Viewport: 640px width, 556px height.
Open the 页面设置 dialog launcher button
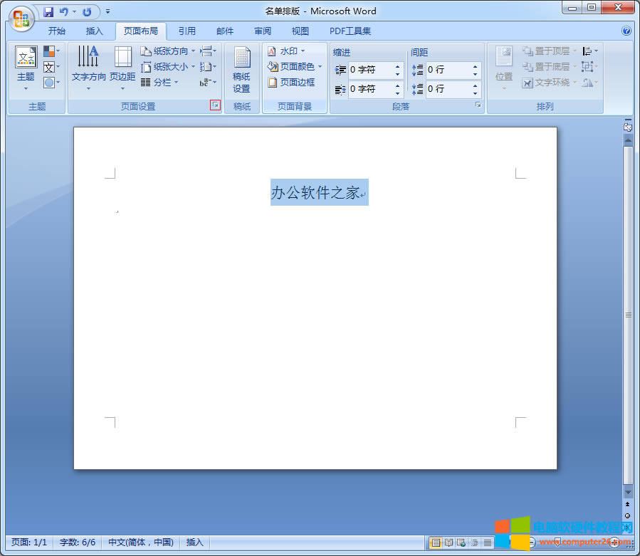pos(215,104)
